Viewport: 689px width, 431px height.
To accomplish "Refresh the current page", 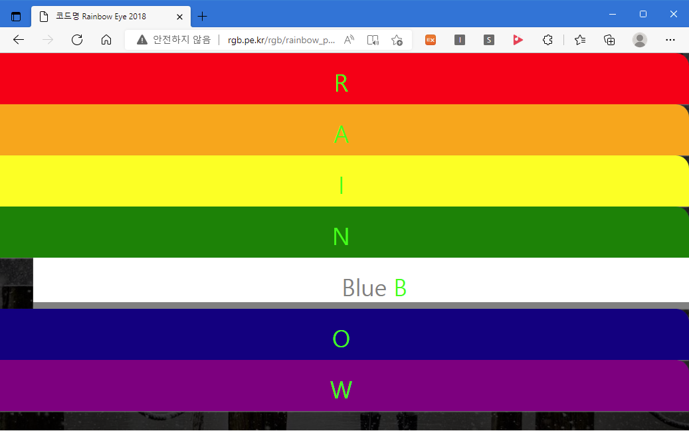I will pyautogui.click(x=77, y=40).
